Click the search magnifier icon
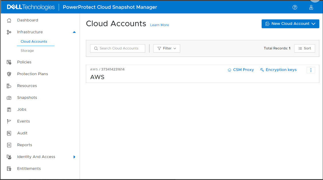 (x=96, y=49)
